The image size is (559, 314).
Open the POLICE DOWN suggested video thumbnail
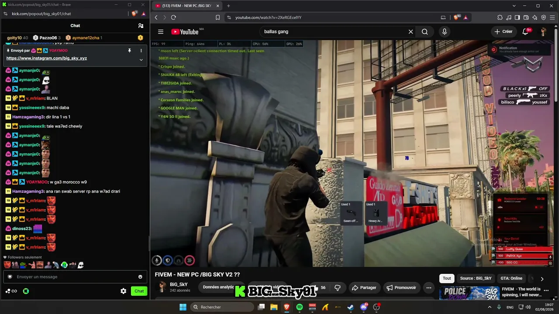[469, 293]
